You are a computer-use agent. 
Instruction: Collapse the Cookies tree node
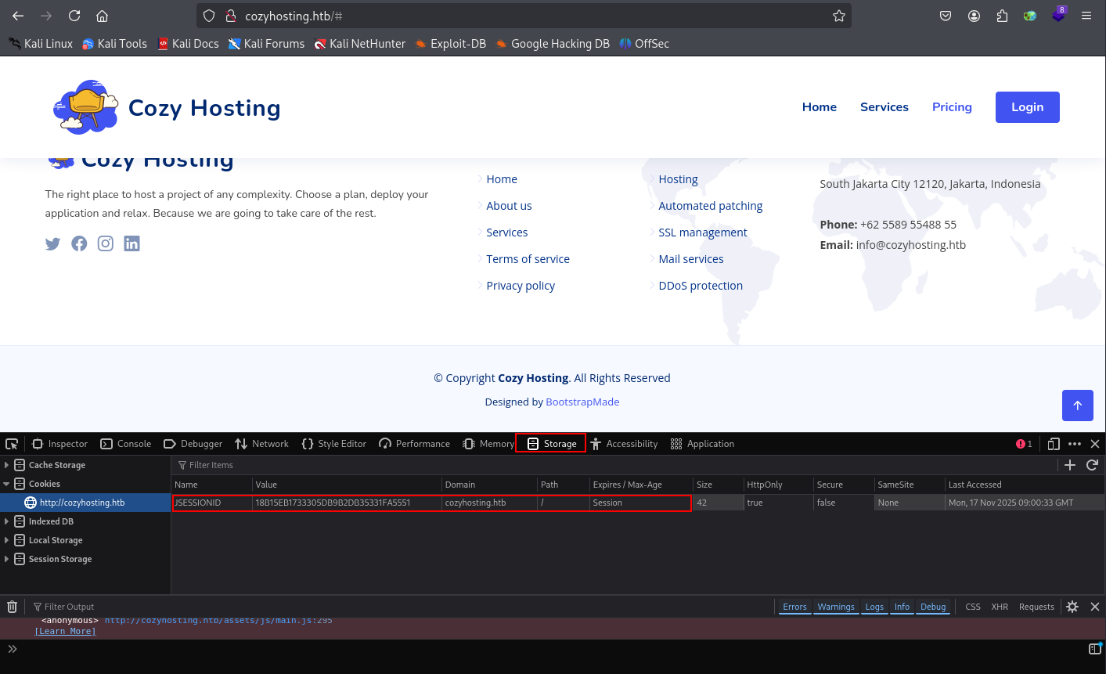coord(6,484)
